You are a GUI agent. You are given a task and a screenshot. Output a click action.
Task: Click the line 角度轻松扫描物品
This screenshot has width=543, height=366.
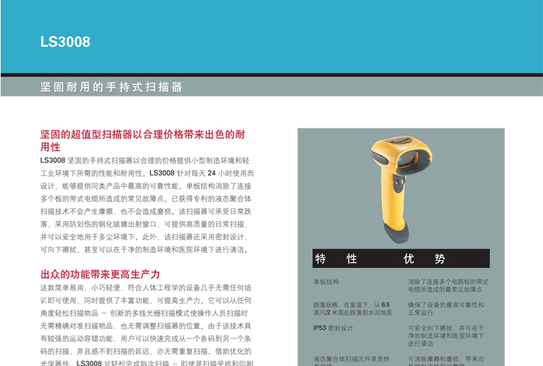(144, 313)
